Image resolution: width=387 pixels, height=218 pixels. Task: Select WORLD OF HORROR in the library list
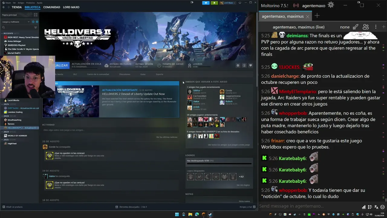(17, 136)
